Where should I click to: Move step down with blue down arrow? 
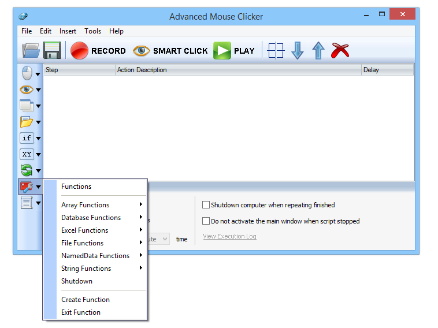pyautogui.click(x=297, y=50)
